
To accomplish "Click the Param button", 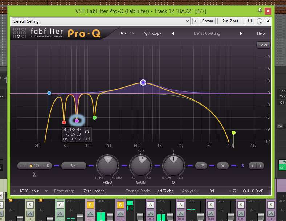I will click(x=207, y=21).
